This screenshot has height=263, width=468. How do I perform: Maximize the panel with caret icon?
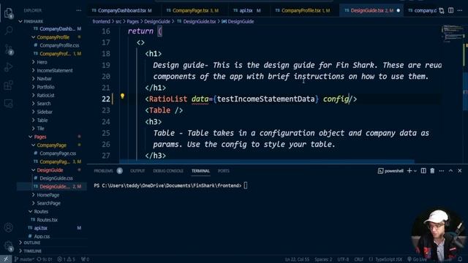click(x=450, y=170)
